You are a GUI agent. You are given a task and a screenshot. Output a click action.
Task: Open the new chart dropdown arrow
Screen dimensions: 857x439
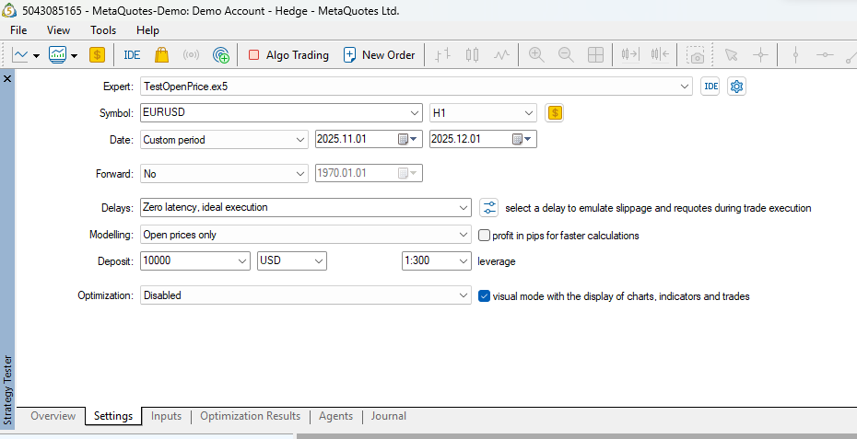pyautogui.click(x=36, y=56)
